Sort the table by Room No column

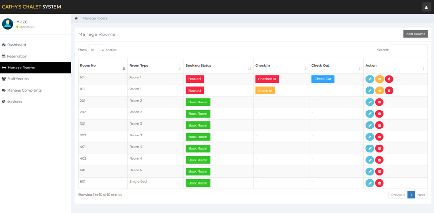103,66
